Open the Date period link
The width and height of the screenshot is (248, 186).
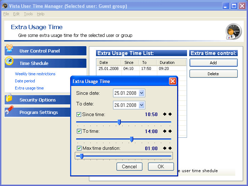[x=25, y=81]
